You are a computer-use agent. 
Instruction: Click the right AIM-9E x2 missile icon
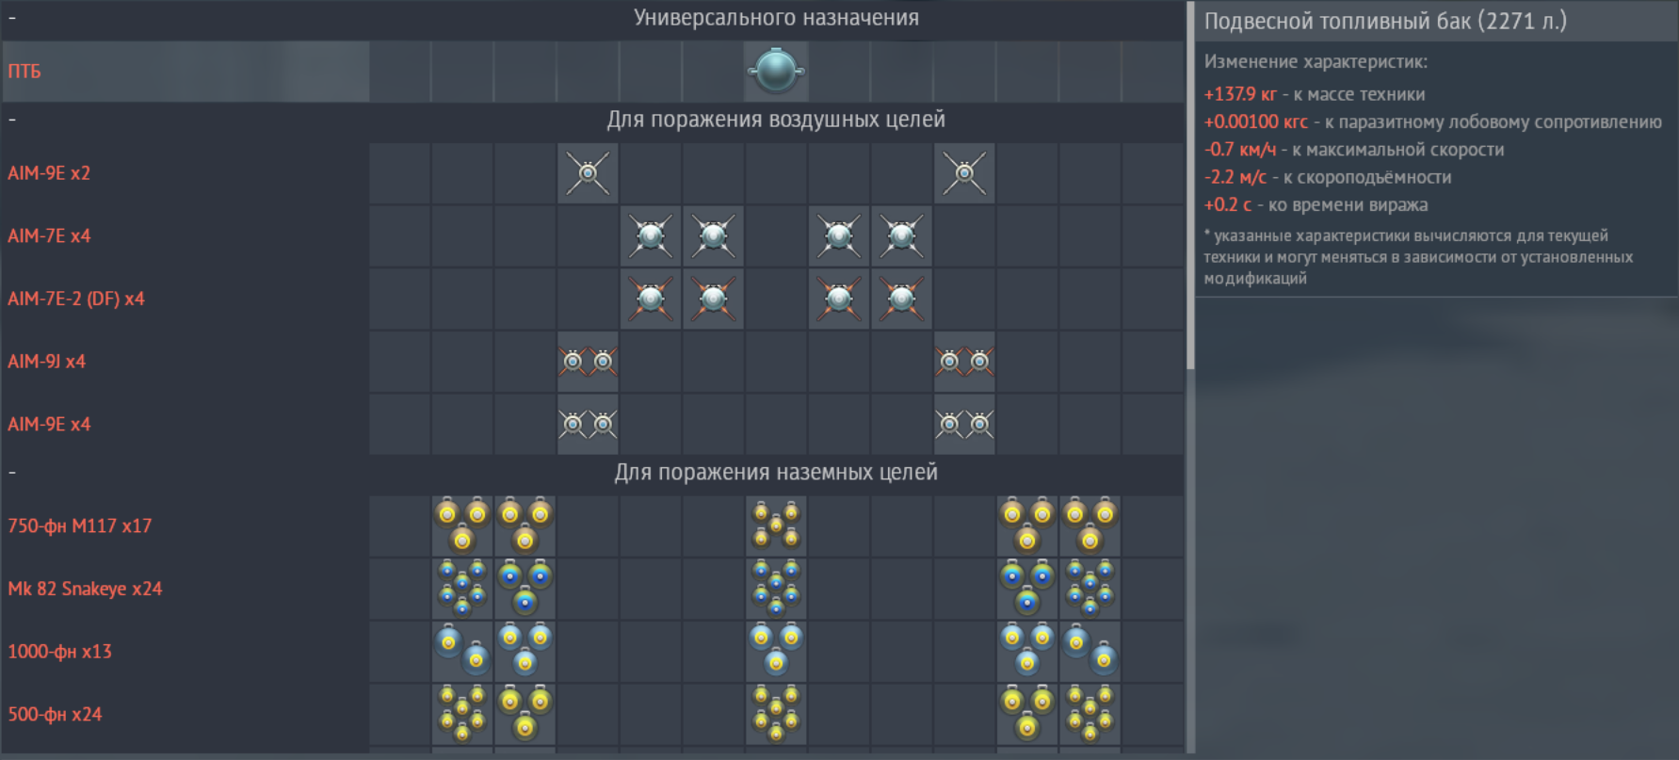[x=964, y=173]
